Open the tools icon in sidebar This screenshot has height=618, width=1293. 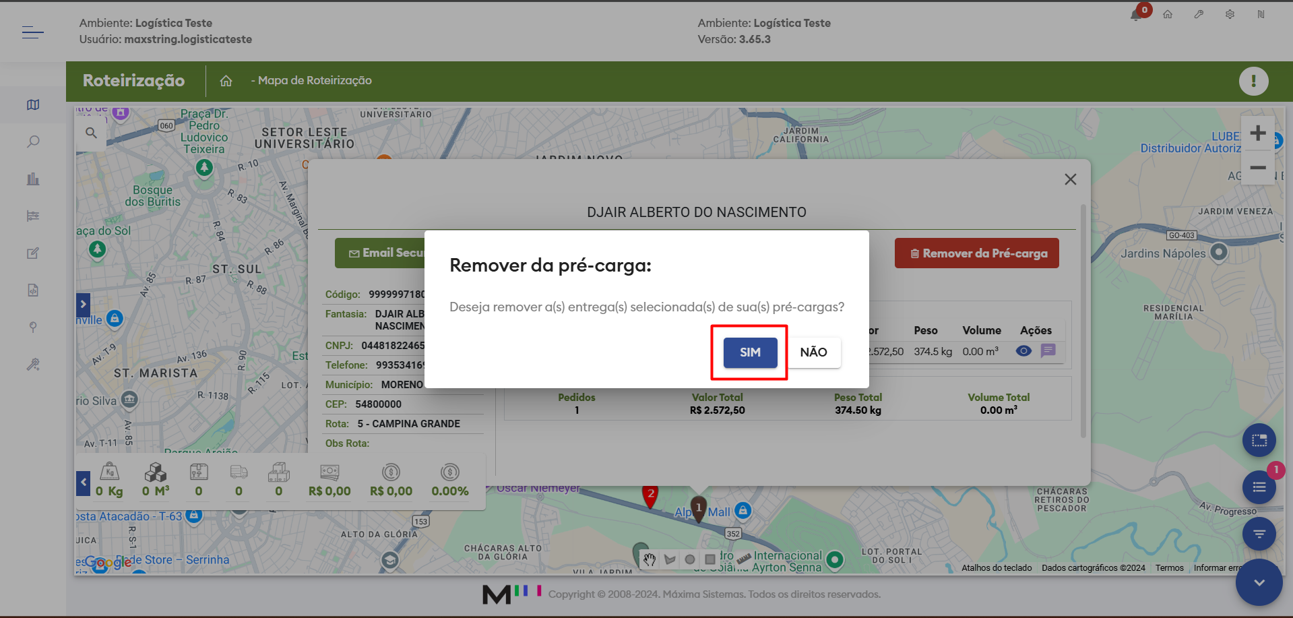click(33, 364)
